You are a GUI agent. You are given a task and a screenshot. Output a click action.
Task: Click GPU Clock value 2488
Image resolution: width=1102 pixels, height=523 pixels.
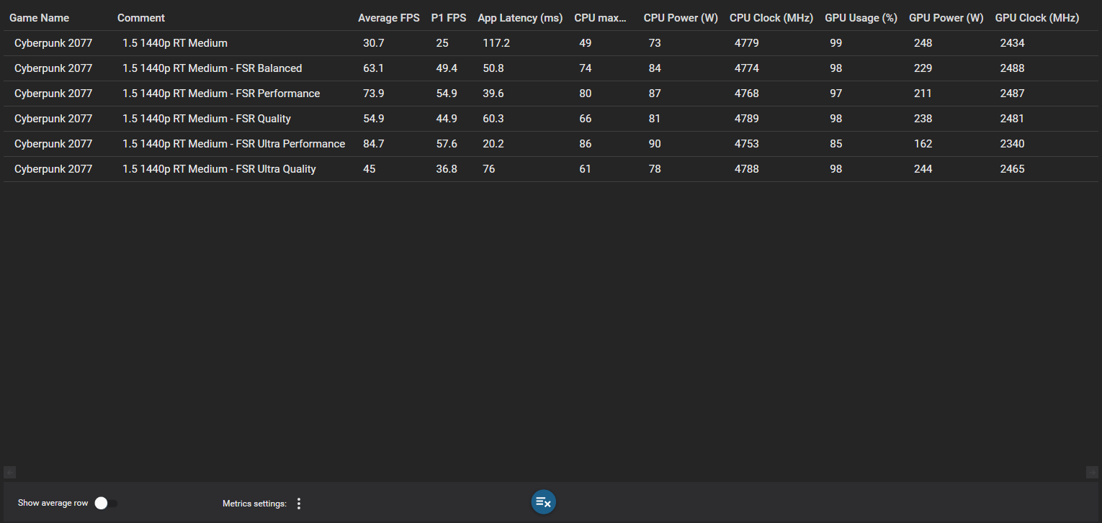click(1013, 68)
